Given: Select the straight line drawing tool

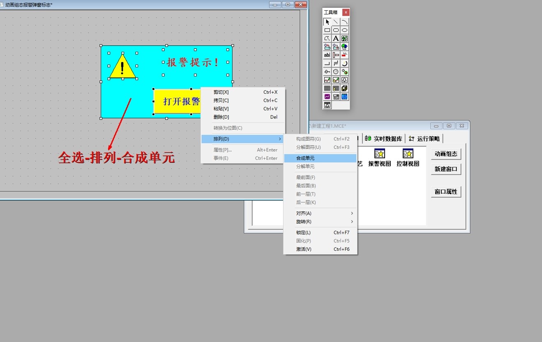Looking at the screenshot, I should click(335, 21).
